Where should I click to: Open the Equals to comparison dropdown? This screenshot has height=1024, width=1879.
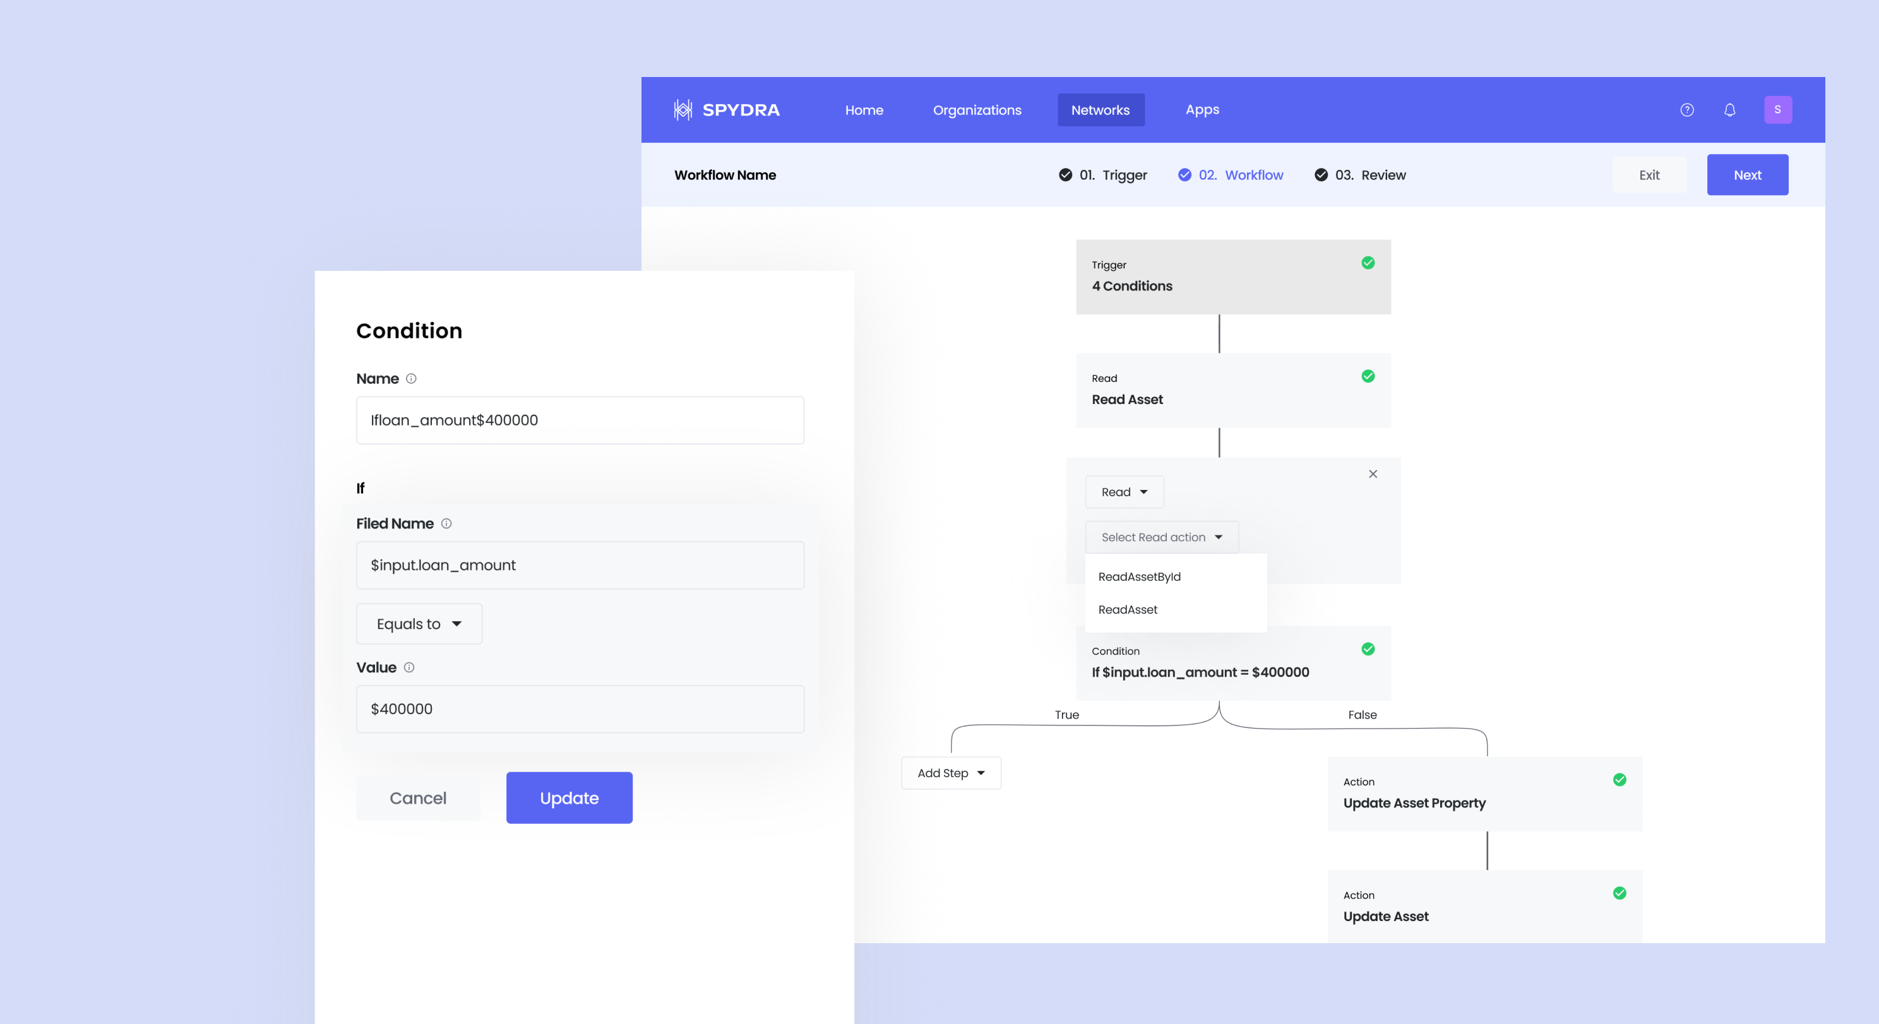419,624
